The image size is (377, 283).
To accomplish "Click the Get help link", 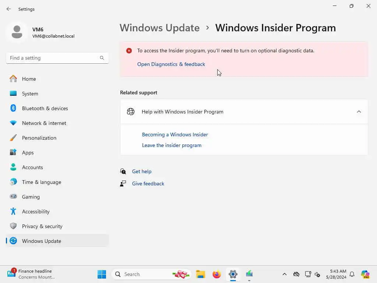I will coord(142,172).
